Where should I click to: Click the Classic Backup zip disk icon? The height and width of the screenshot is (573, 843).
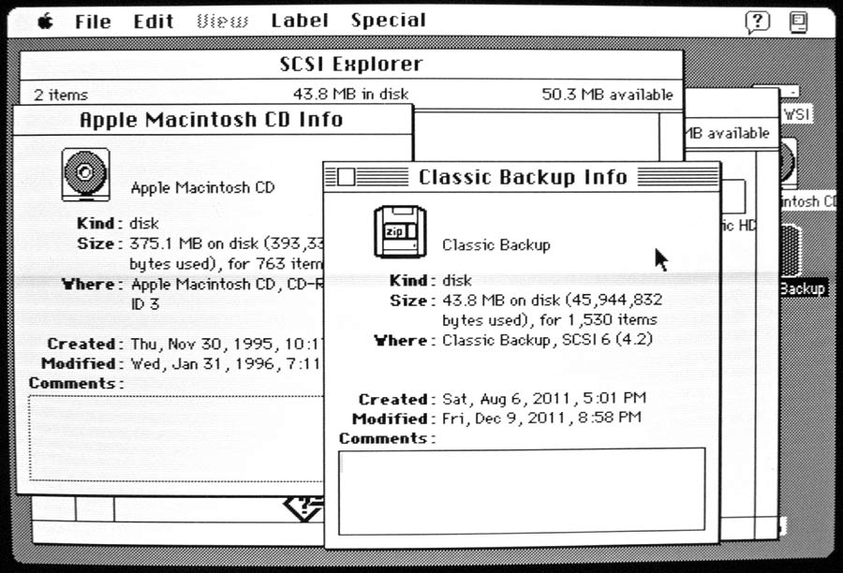click(400, 231)
